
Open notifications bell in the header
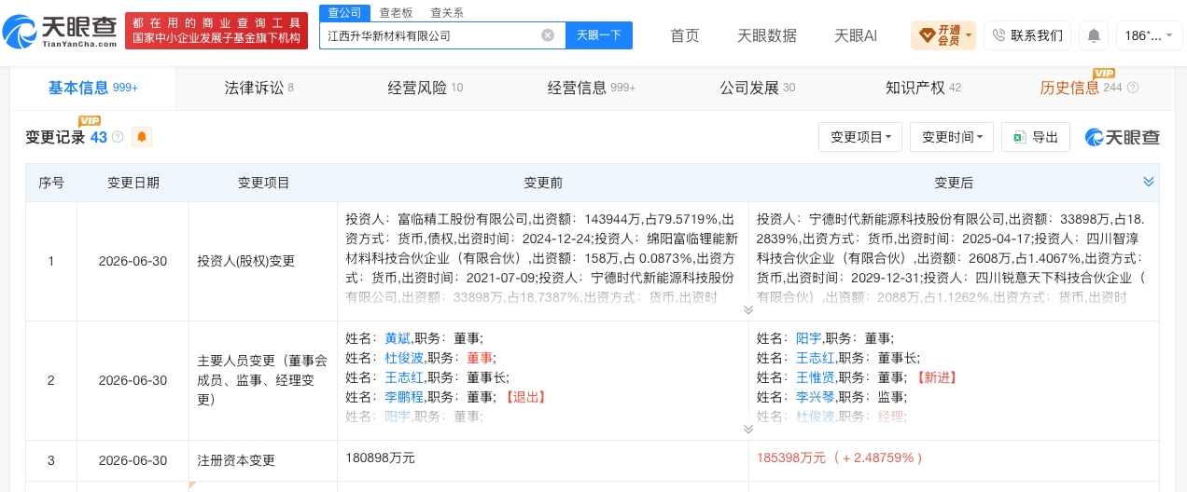(x=1094, y=35)
